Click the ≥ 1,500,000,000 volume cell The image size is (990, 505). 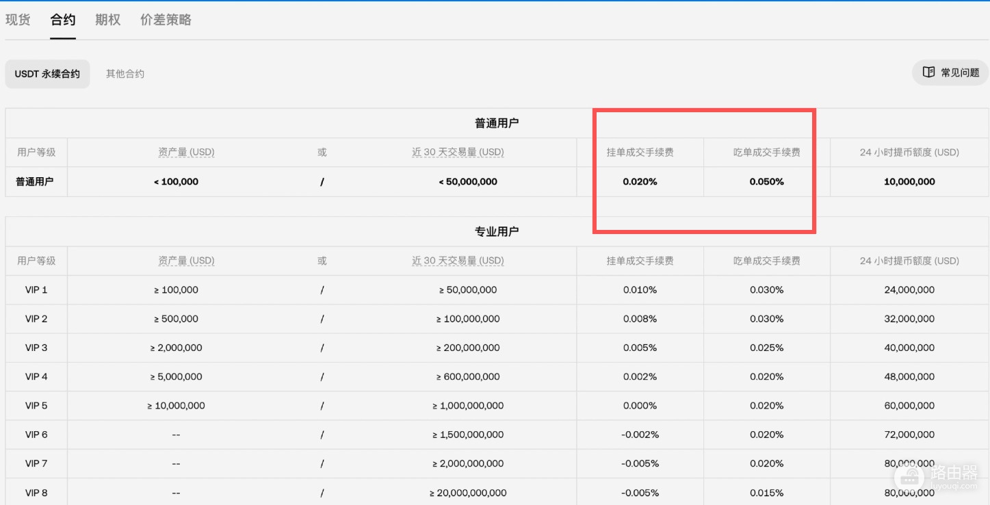pos(468,435)
